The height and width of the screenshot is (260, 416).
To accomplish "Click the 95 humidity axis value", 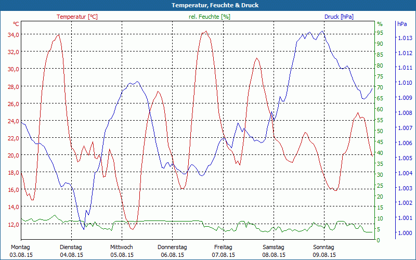I will click(x=380, y=33).
